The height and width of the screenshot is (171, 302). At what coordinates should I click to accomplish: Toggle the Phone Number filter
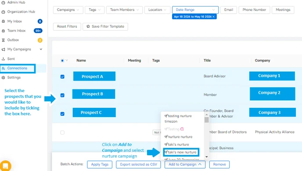click(x=254, y=10)
